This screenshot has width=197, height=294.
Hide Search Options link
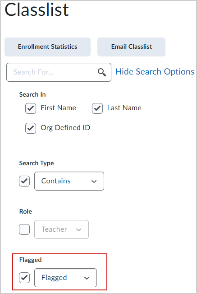click(x=155, y=72)
